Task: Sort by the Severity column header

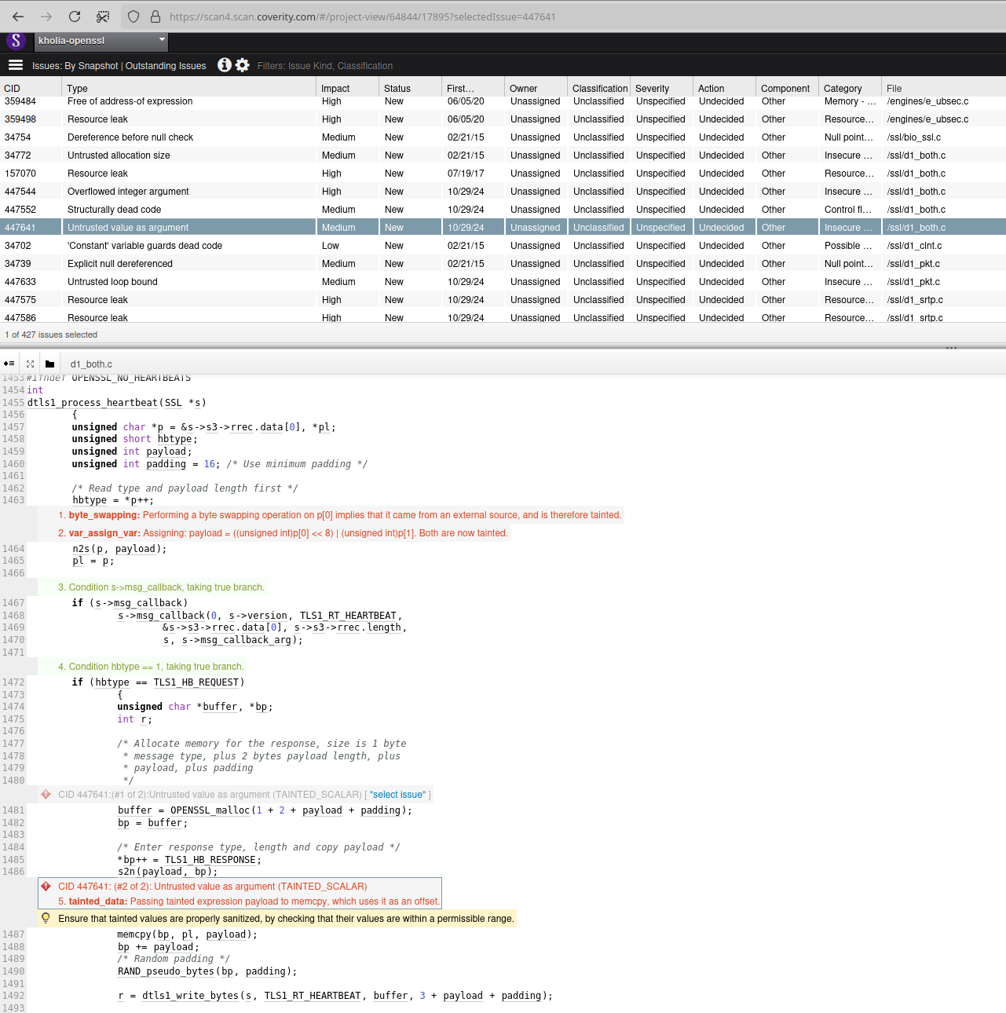Action: [x=662, y=89]
